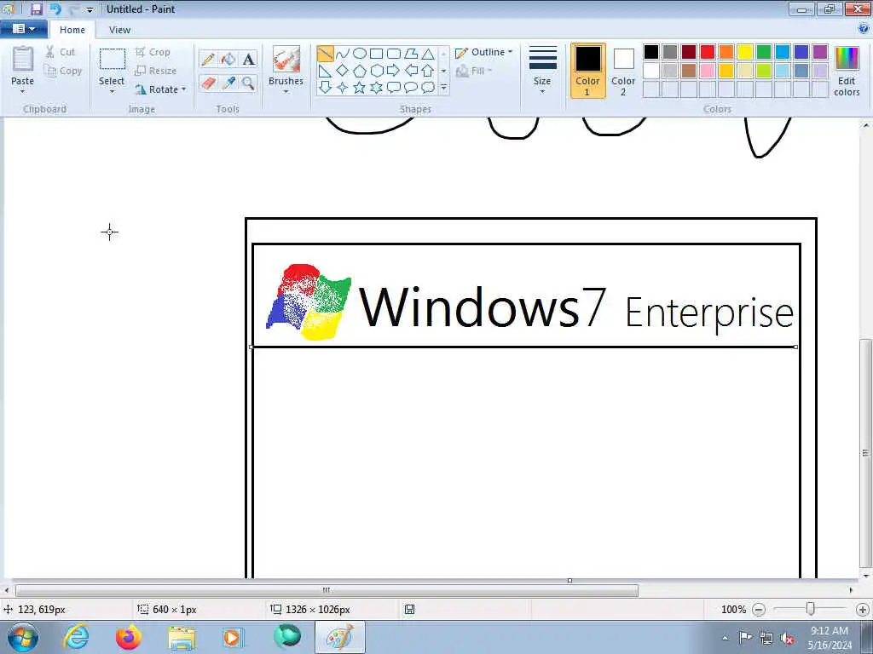The height and width of the screenshot is (654, 873).
Task: Choose the Right triangle shape
Action: pyautogui.click(x=325, y=71)
